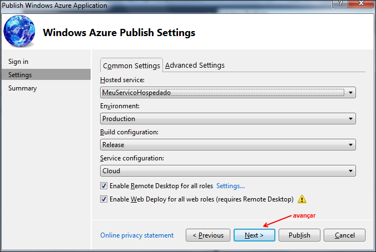Click the Publish button
Image resolution: width=376 pixels, height=252 pixels.
pos(299,235)
